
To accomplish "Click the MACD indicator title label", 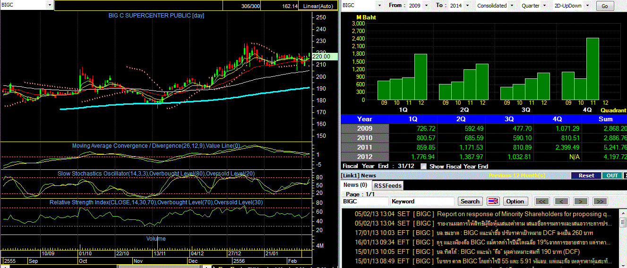I will [x=156, y=146].
